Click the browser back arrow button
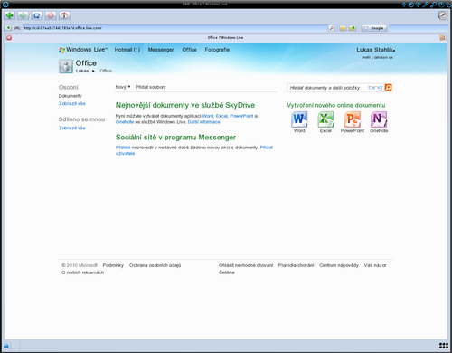The image size is (452, 353). click(x=10, y=15)
